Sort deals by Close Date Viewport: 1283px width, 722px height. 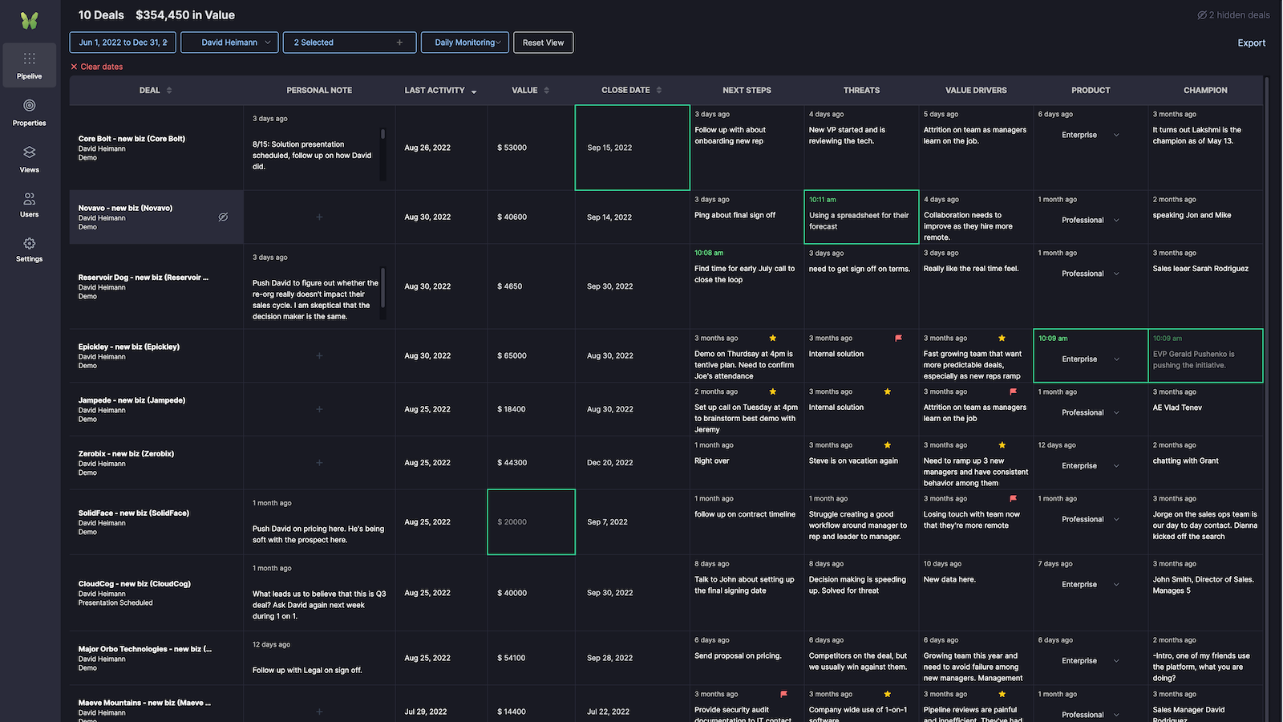pyautogui.click(x=659, y=90)
